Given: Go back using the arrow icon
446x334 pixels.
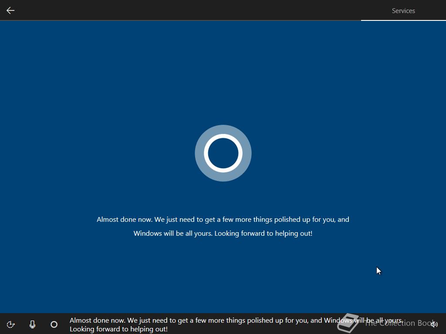Looking at the screenshot, I should click(x=10, y=10).
